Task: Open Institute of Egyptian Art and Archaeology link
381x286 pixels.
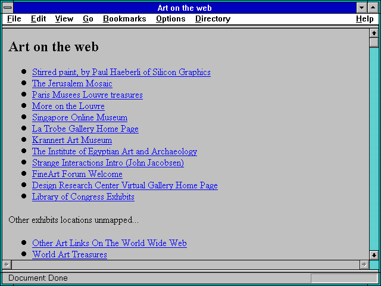Action: click(x=114, y=151)
